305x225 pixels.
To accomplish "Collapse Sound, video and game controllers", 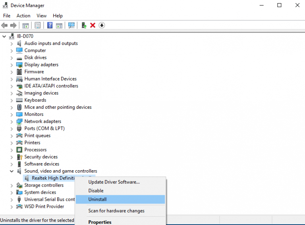I will click(x=12, y=171).
